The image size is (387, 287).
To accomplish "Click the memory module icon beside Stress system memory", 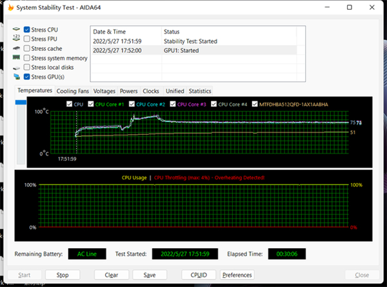I will (16, 58).
